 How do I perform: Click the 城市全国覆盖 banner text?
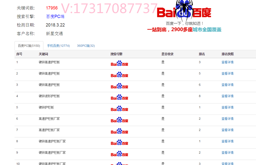pos(207,29)
